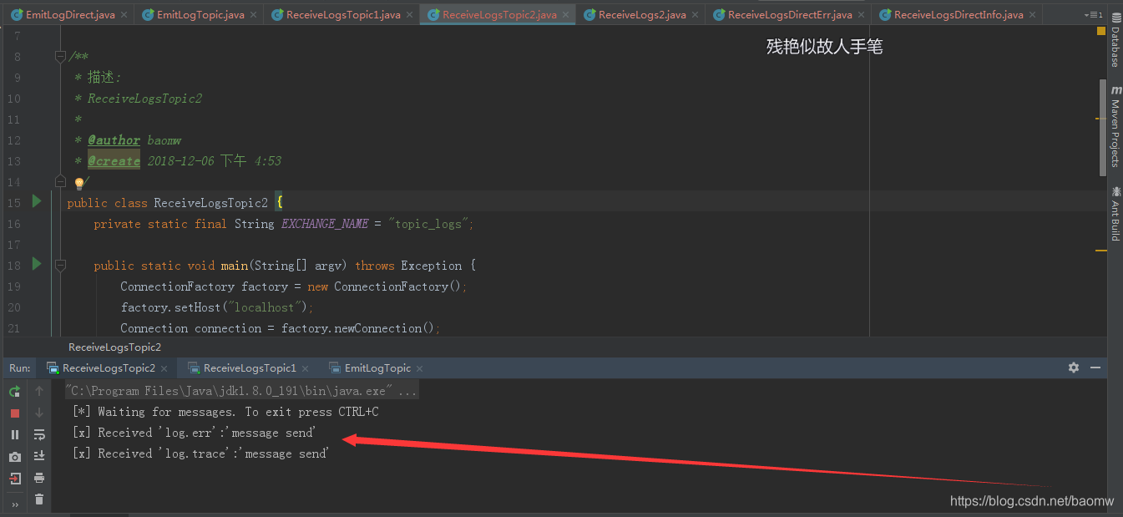Toggle scroll to end of console
Image resolution: width=1123 pixels, height=517 pixels.
tap(39, 456)
